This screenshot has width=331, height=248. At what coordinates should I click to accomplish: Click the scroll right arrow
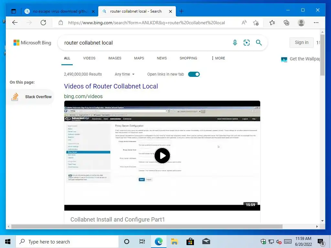click(317, 226)
